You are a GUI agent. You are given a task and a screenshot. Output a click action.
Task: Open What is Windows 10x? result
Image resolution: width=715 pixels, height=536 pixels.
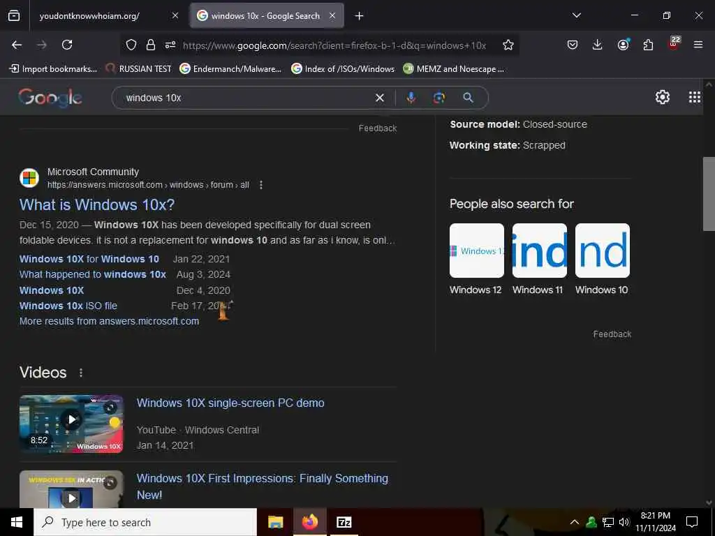point(97,204)
